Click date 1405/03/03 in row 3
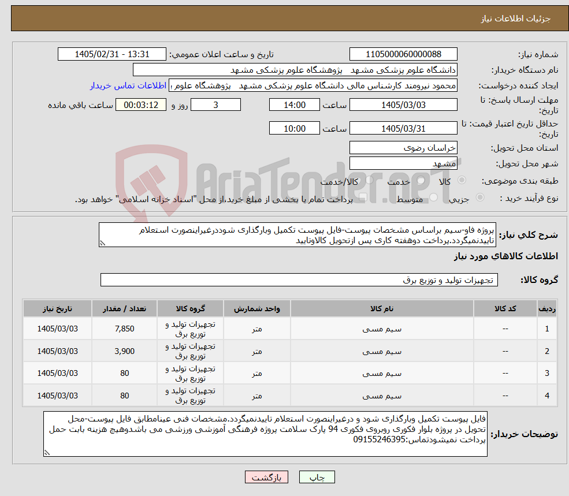569x496 pixels. coord(57,373)
